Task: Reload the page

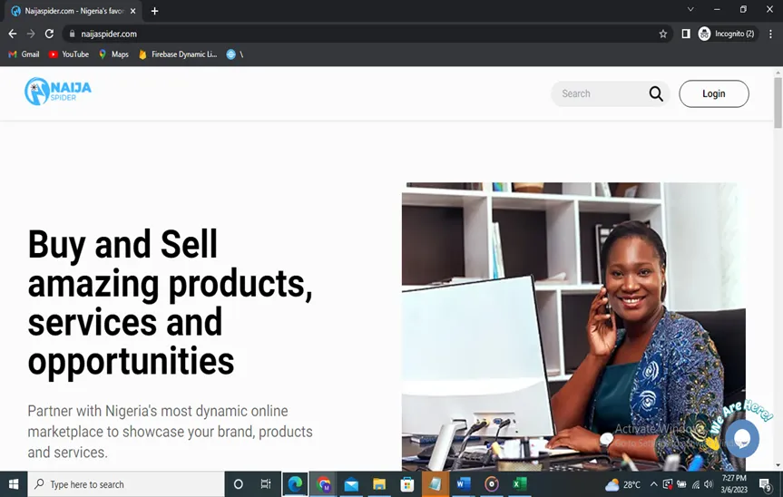Action: click(49, 34)
